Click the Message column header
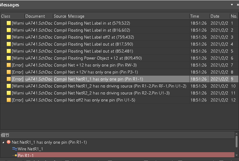Viewport: 239px width, 161px height. (x=128, y=16)
